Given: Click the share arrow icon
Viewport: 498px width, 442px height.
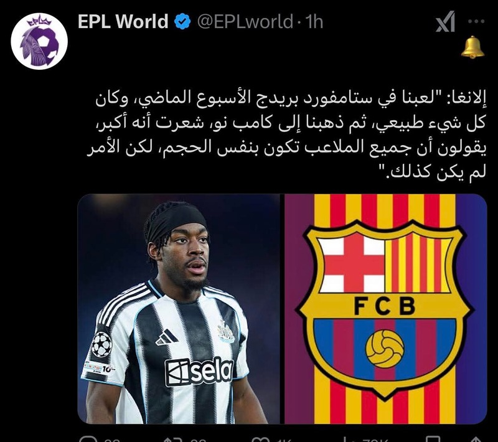Looking at the screenshot, I should pyautogui.click(x=475, y=440).
